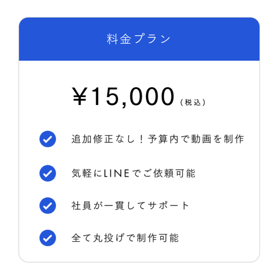This screenshot has width=279, height=279.
Task: Click the 全て丸投げで制作可能 feature text
Action: (125, 238)
